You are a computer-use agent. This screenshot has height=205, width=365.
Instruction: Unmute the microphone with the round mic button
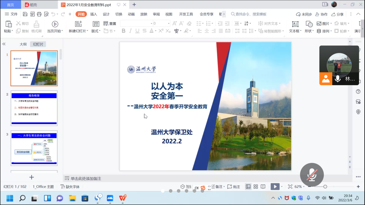point(312,175)
